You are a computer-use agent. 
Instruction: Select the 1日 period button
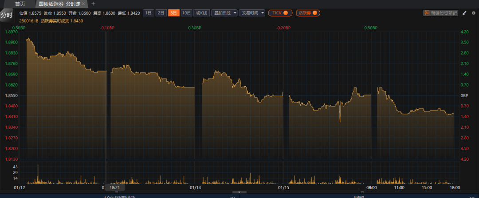click(149, 13)
